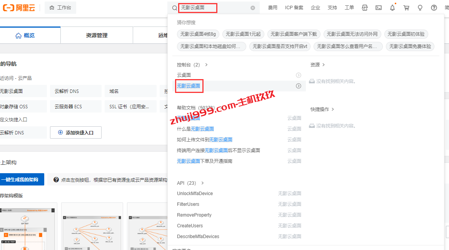Click the Alibaba Cloud logo

click(x=19, y=8)
